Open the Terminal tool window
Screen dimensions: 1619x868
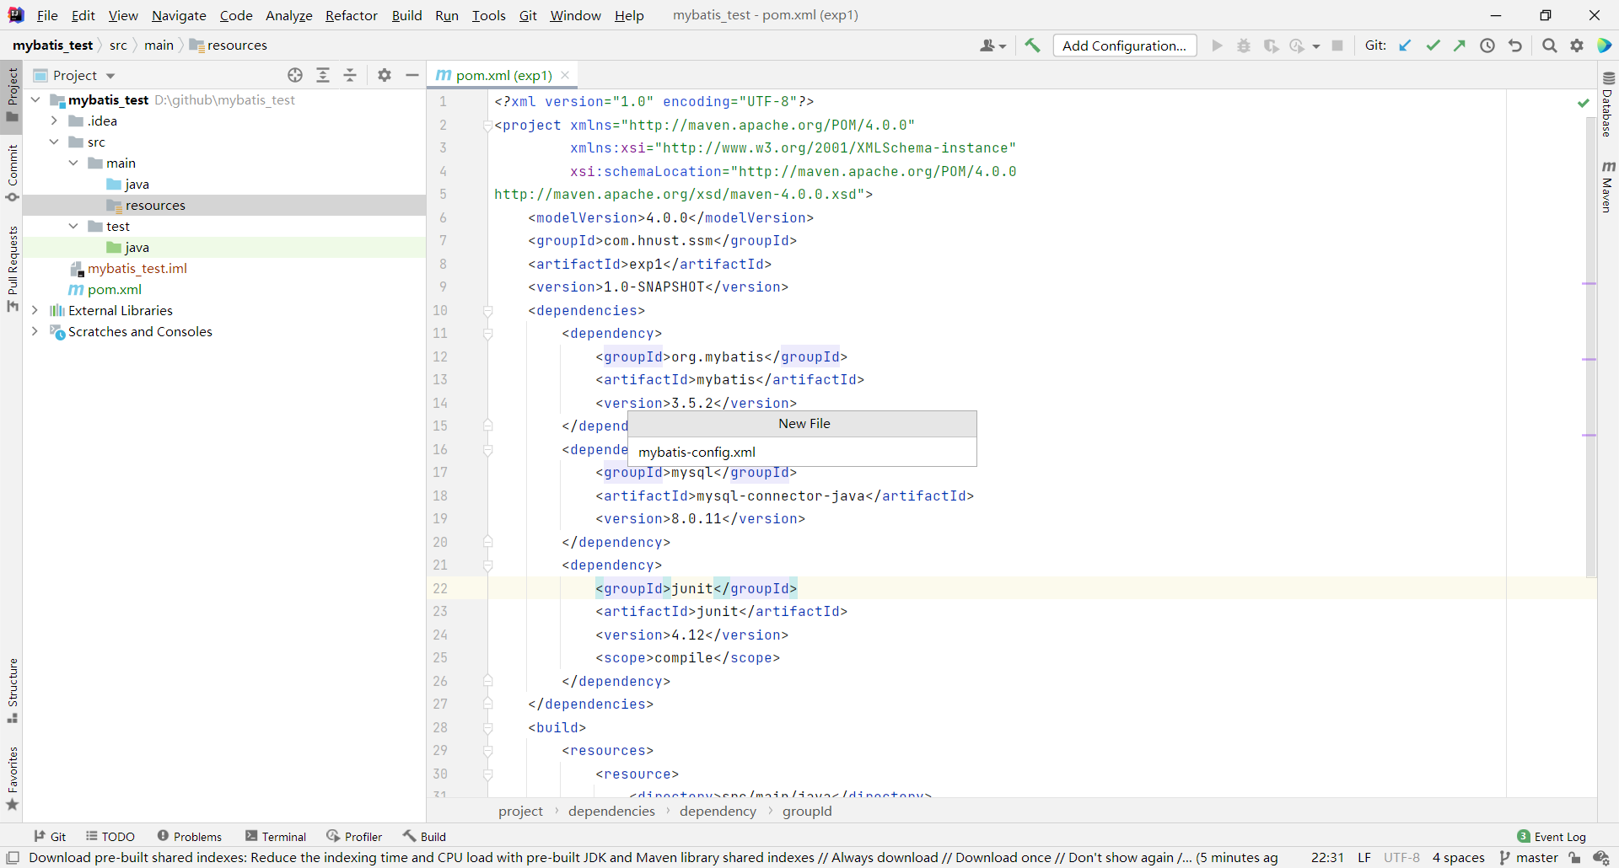click(276, 836)
